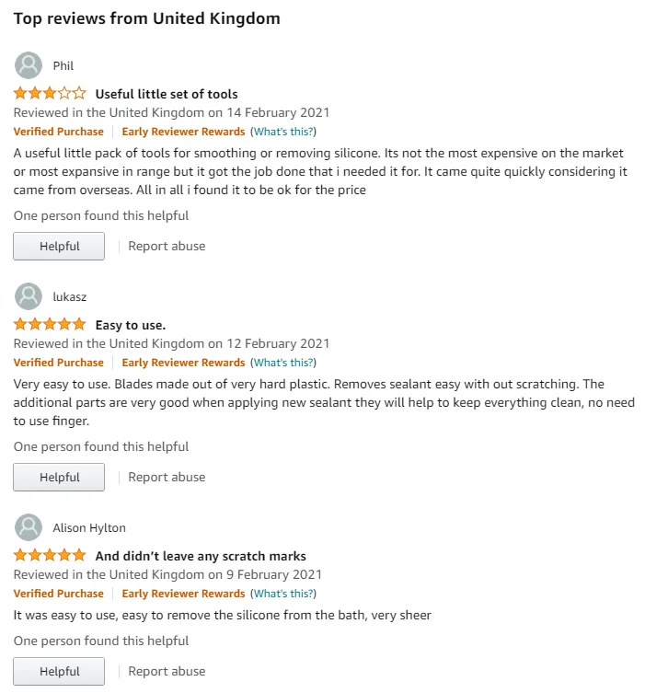This screenshot has height=693, width=645.
Task: Click the Phil reviewer name
Action: pos(63,65)
